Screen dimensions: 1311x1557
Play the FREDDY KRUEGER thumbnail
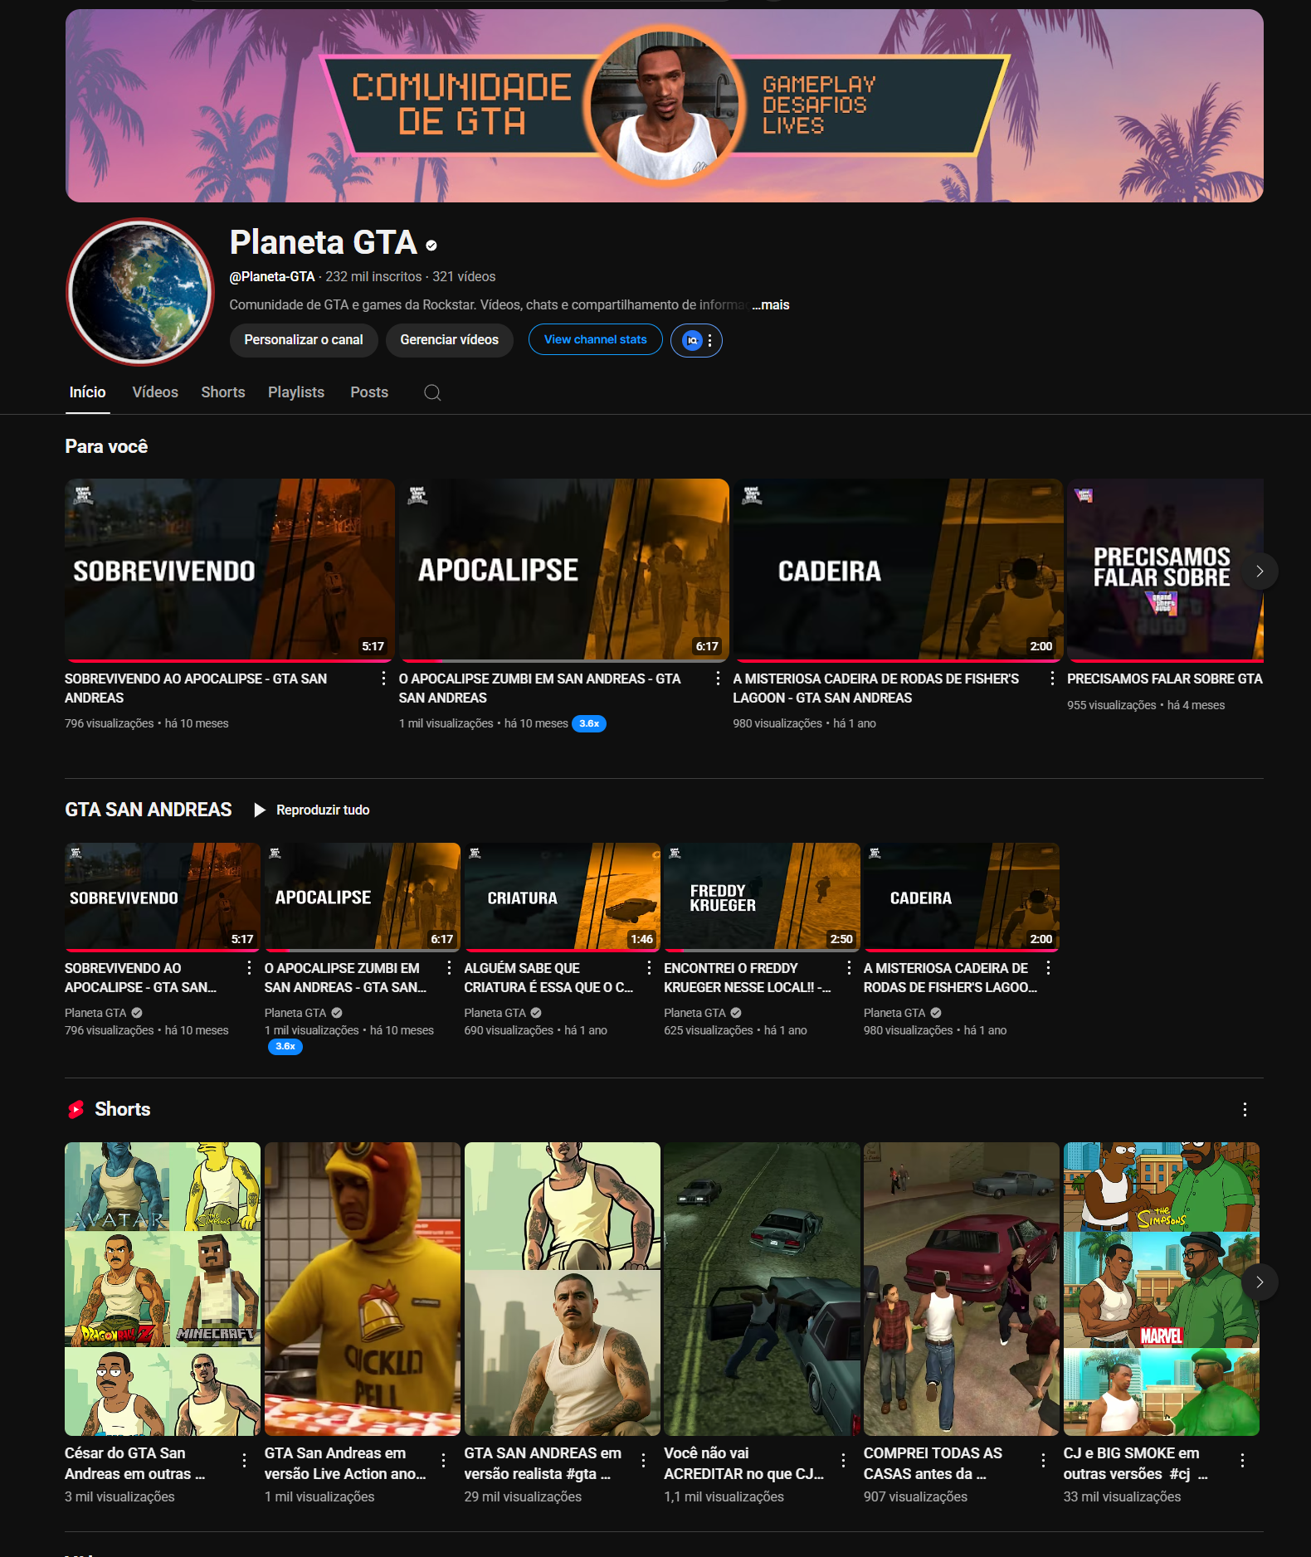(x=762, y=897)
